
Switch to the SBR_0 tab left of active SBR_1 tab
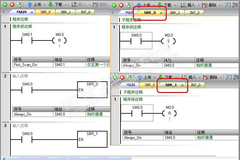coord(149,85)
